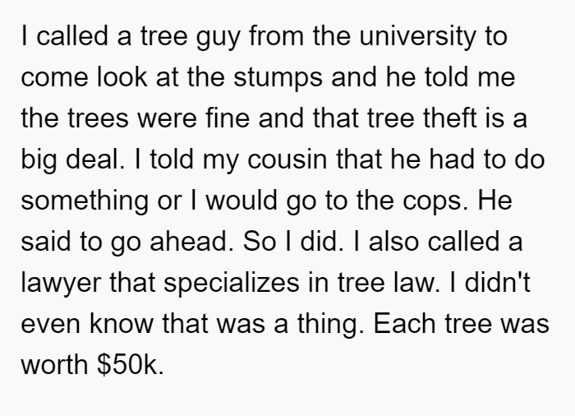Click the word "cops" in the paragraph

(435, 201)
